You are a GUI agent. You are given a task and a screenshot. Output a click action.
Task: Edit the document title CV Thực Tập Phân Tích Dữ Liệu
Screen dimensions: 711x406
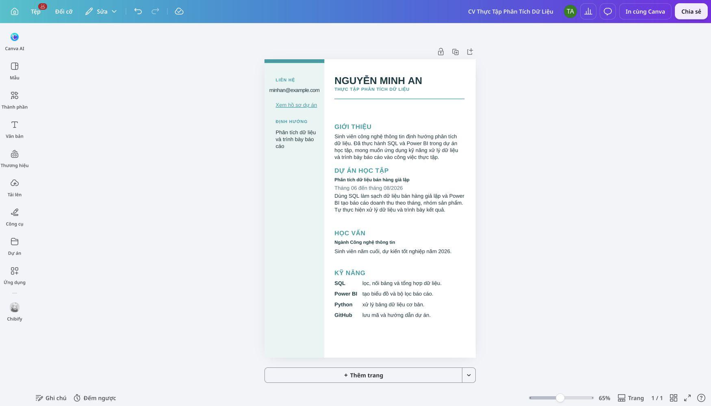point(510,11)
